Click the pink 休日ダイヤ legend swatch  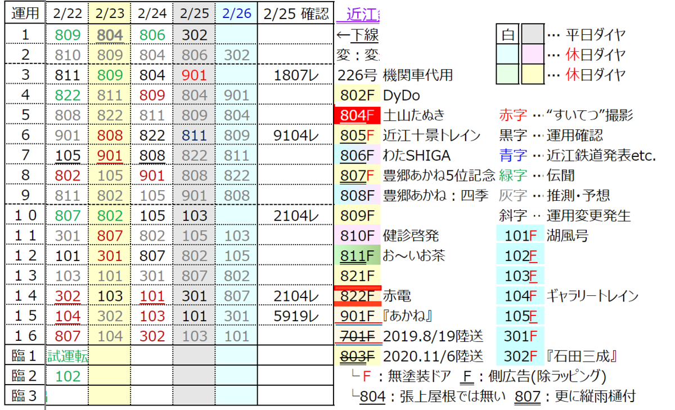pos(532,55)
